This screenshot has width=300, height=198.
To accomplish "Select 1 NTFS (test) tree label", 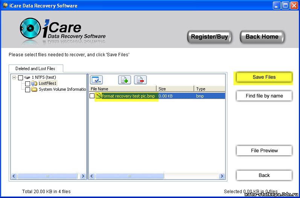I will click(44, 77).
